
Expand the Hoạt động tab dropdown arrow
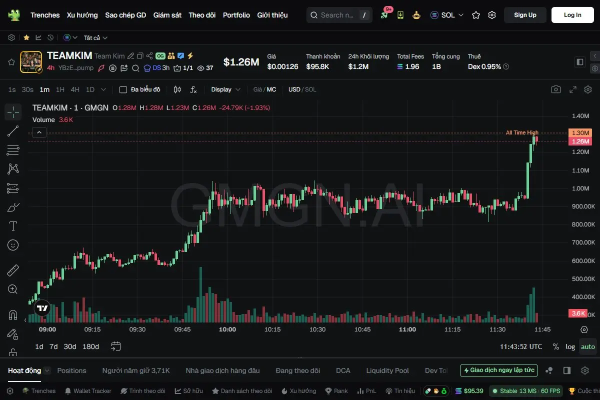point(47,370)
